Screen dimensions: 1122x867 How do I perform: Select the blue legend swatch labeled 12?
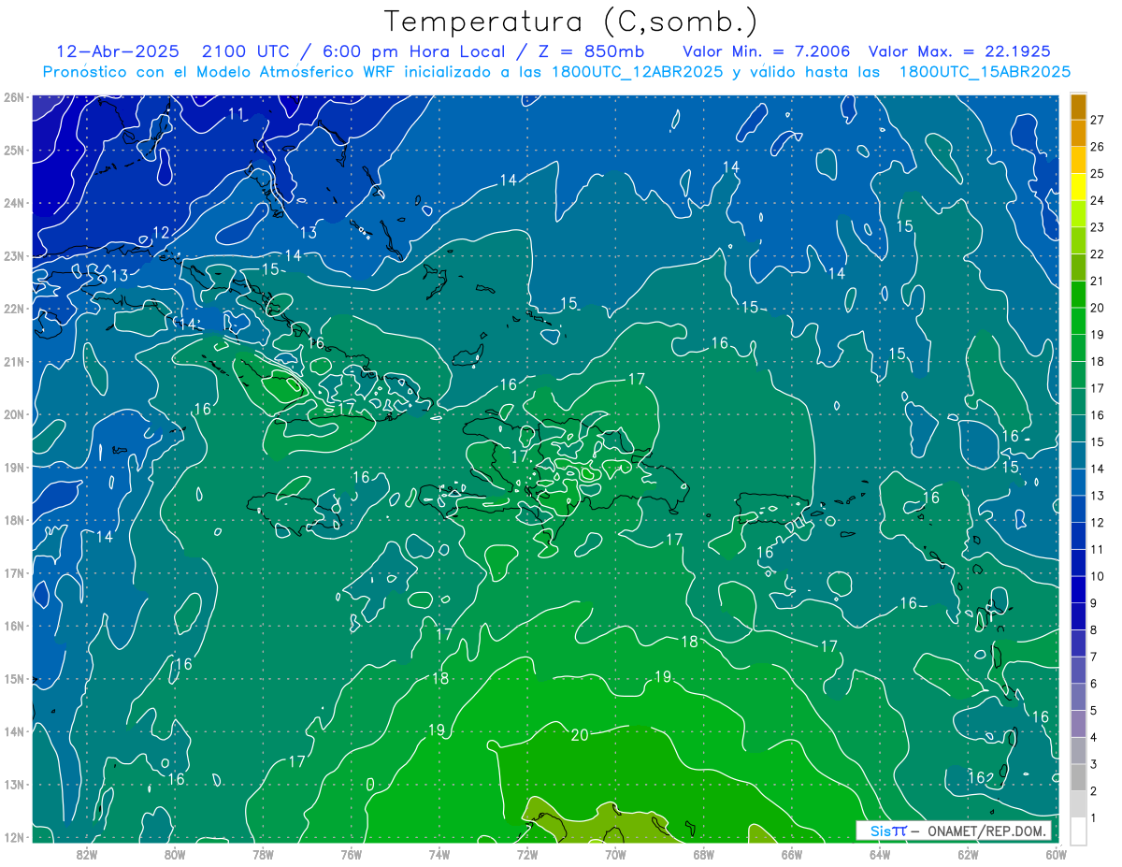1078,509
